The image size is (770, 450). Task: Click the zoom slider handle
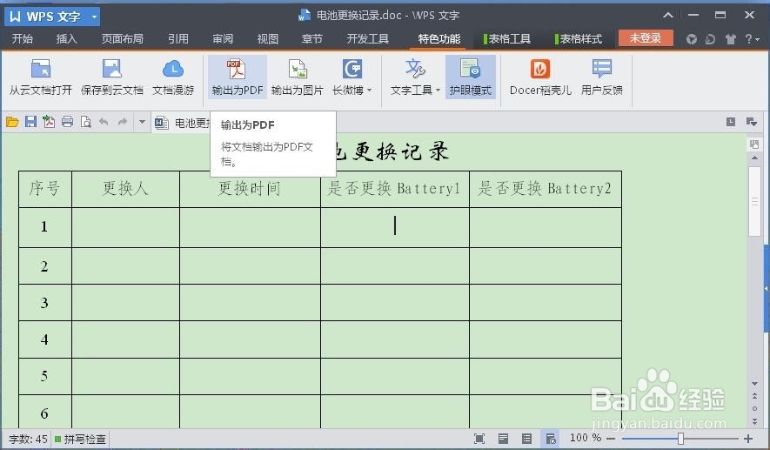(x=680, y=438)
